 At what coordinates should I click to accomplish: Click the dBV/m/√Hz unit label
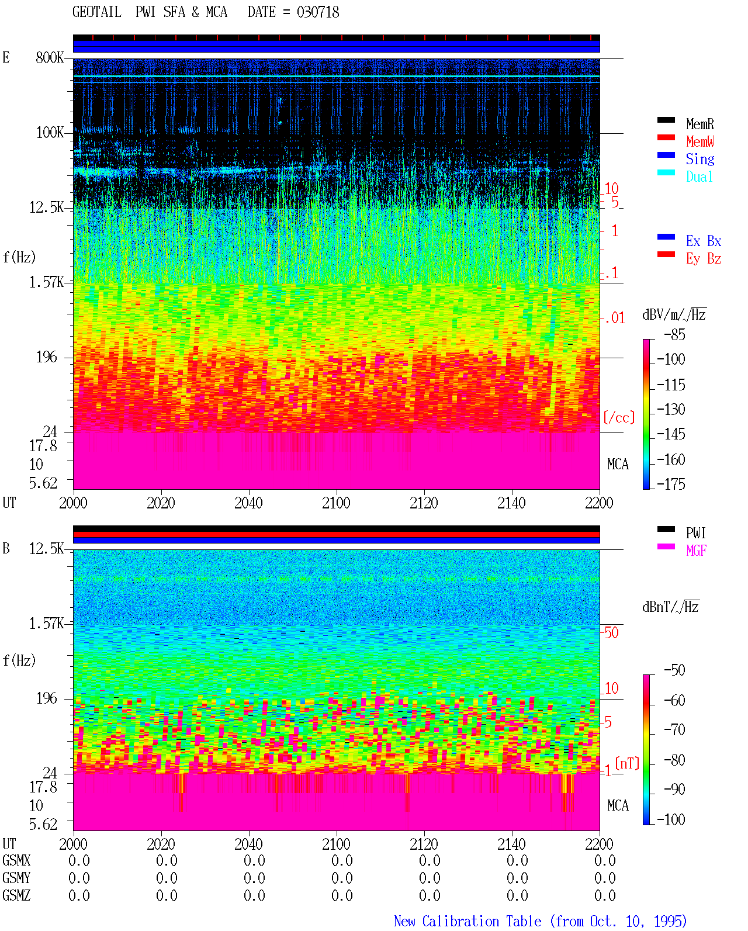pyautogui.click(x=674, y=314)
